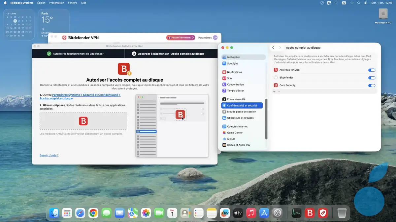Click the Rechercher search field
This screenshot has width=396, height=222.
(x=244, y=57)
